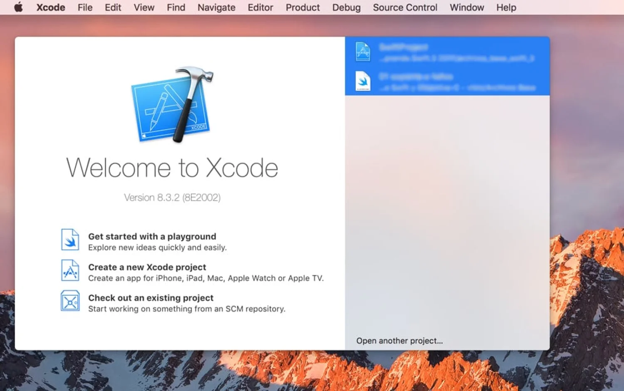This screenshot has height=391, width=624.
Task: Open the Help menu
Action: click(x=506, y=7)
